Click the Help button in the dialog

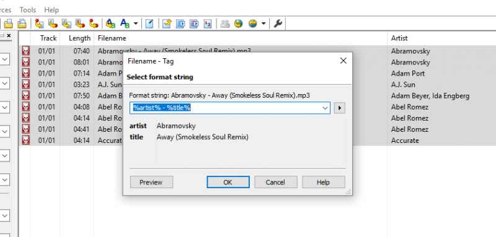(323, 182)
